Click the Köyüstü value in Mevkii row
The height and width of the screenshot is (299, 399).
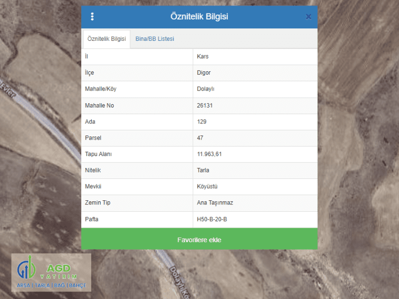click(207, 187)
